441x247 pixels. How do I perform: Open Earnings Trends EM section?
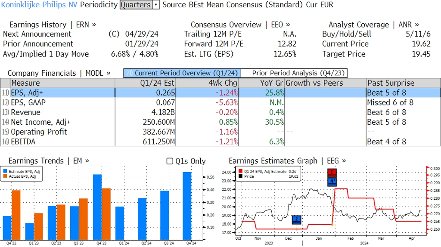[x=49, y=161]
